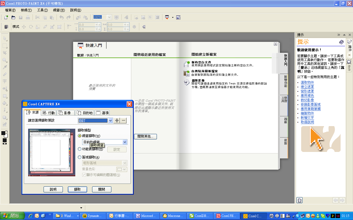Click the Save floppy disk icon
The height and width of the screenshot is (220, 353).
20,17
